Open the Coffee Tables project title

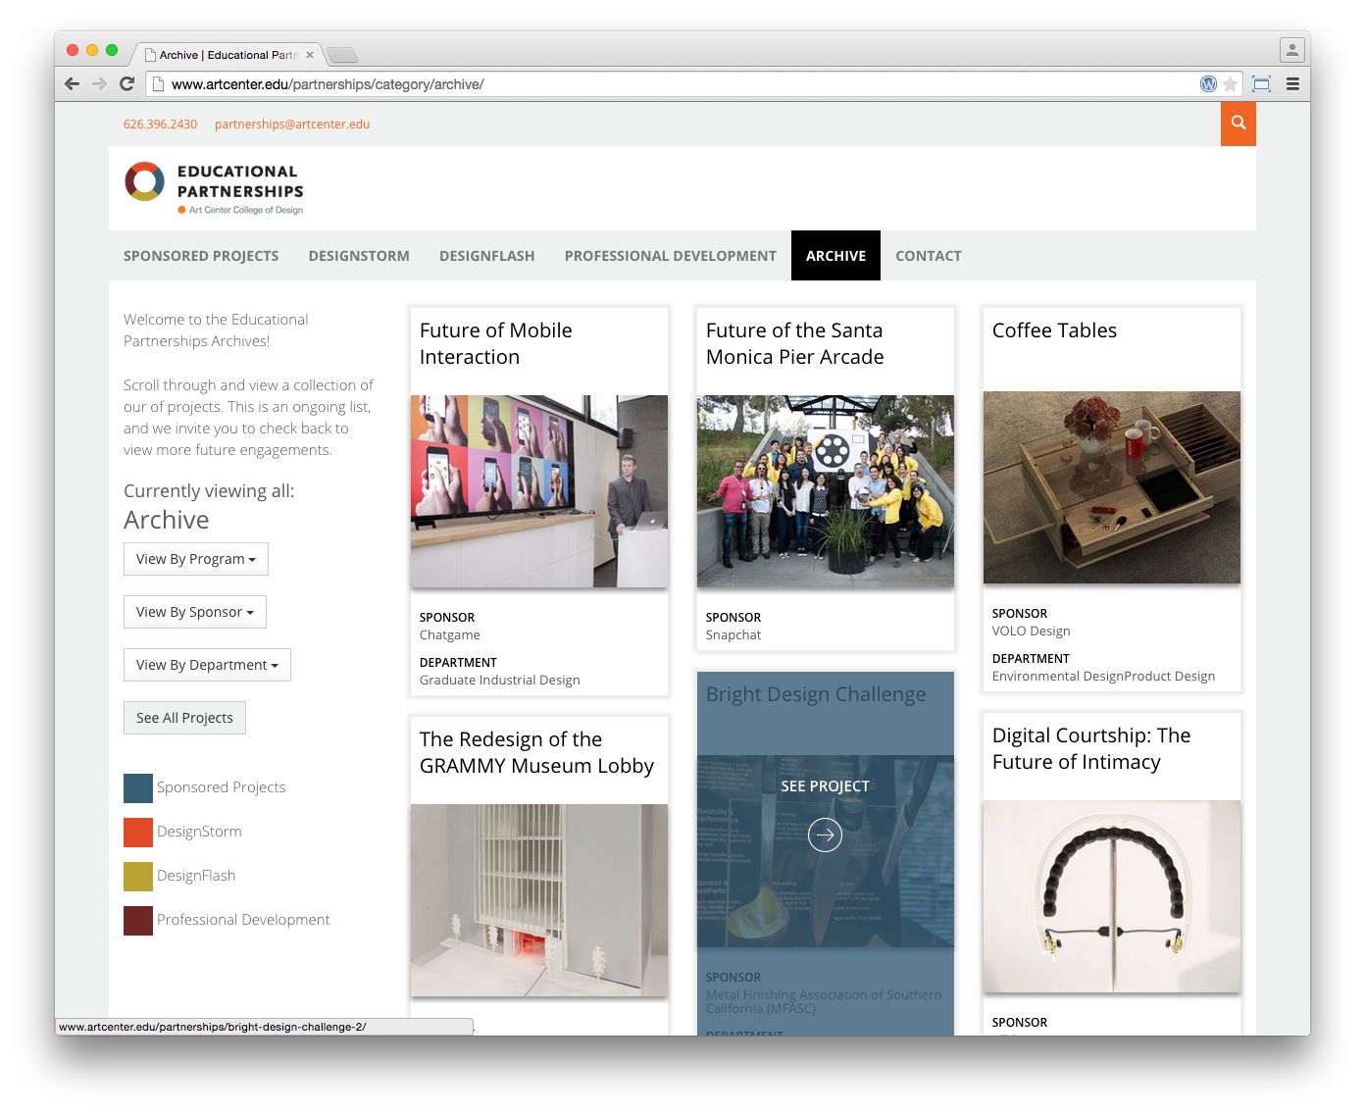[1054, 330]
